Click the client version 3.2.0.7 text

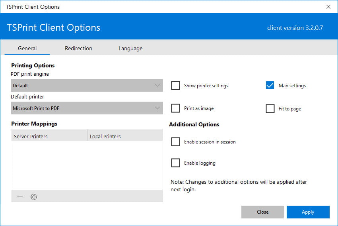(295, 28)
